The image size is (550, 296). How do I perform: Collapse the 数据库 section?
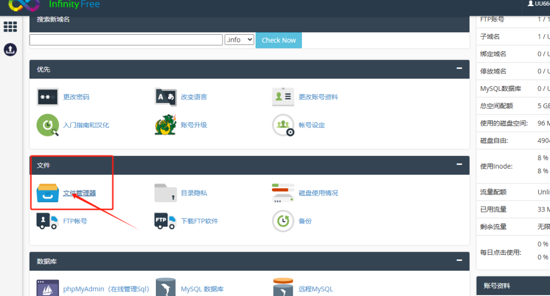coord(459,260)
